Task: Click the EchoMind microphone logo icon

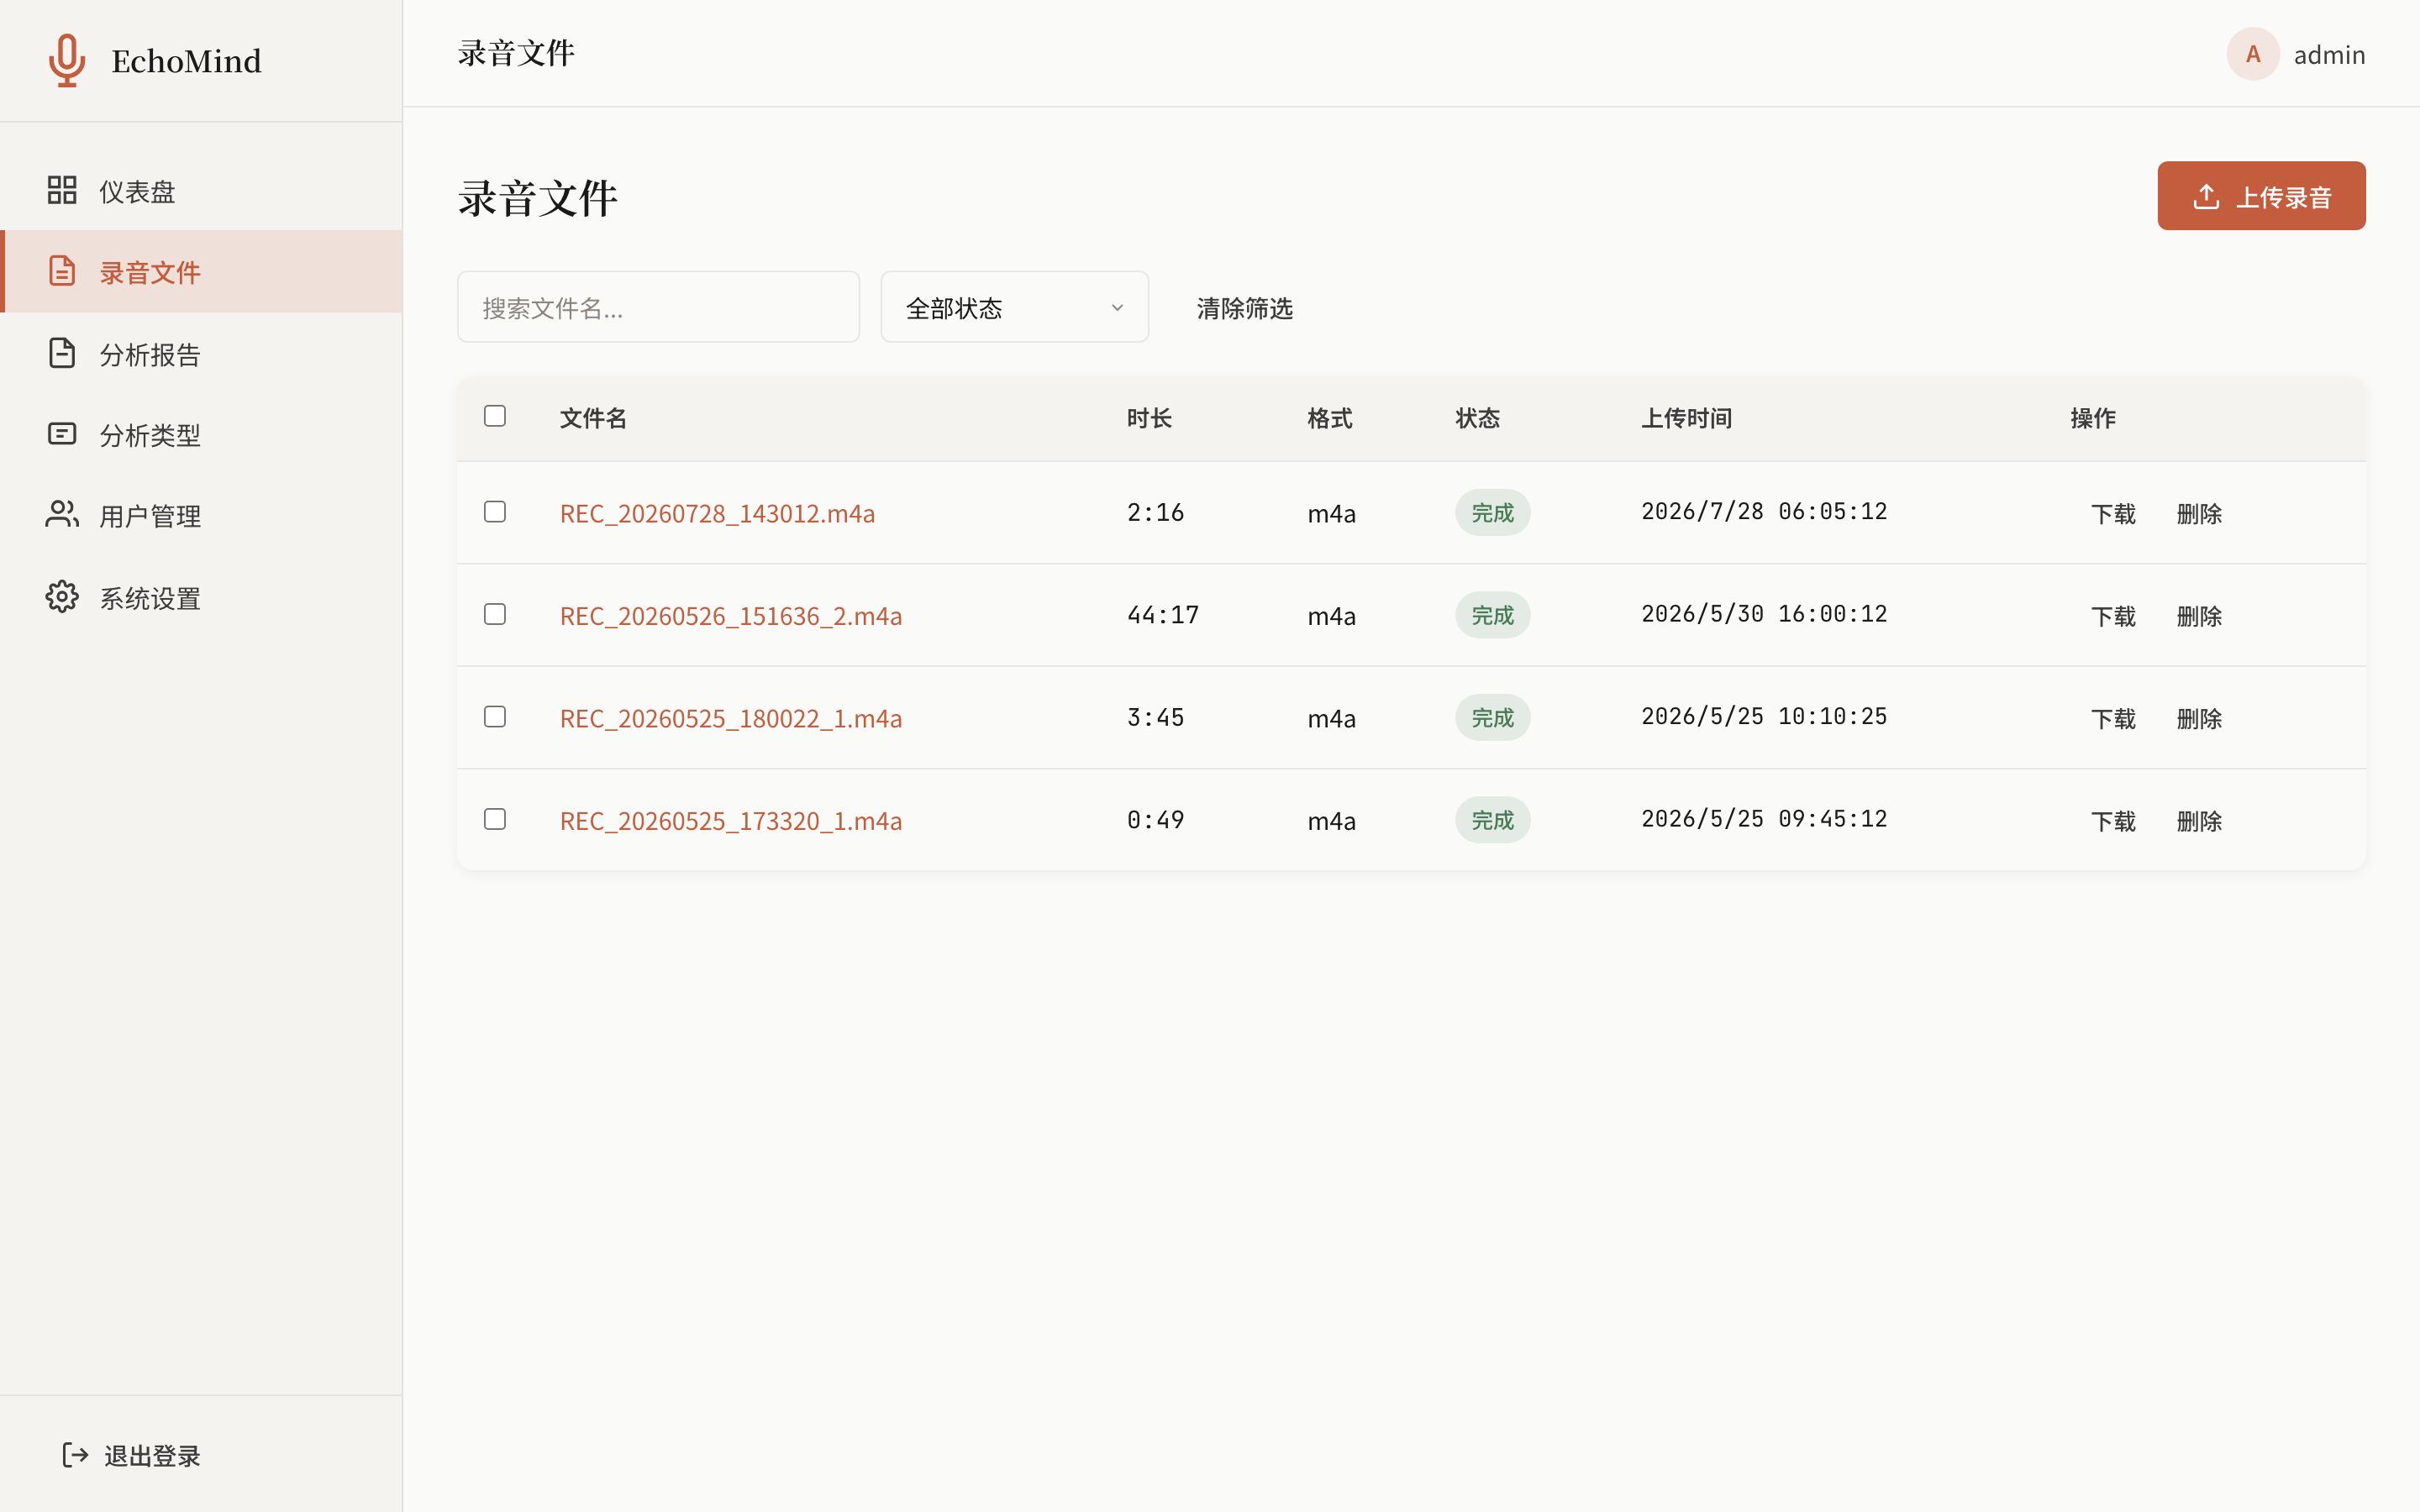Action: 67,60
